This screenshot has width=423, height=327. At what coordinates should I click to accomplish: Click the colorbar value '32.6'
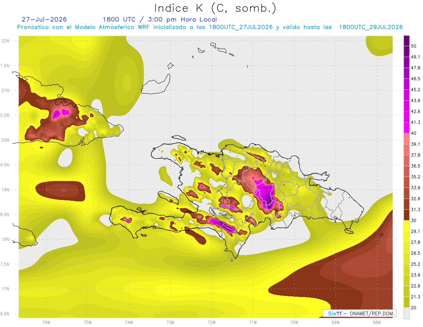pos(416,199)
